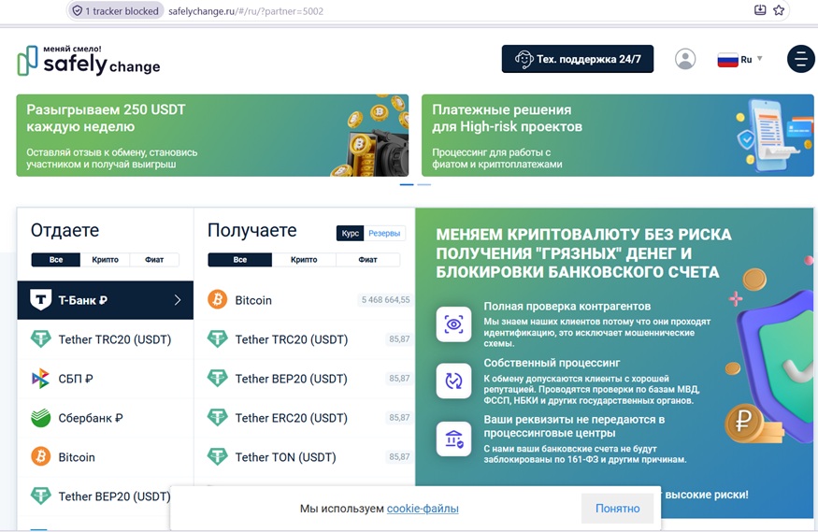Choose Bitcoin icon in Получаете list
The height and width of the screenshot is (532, 818).
pyautogui.click(x=218, y=300)
